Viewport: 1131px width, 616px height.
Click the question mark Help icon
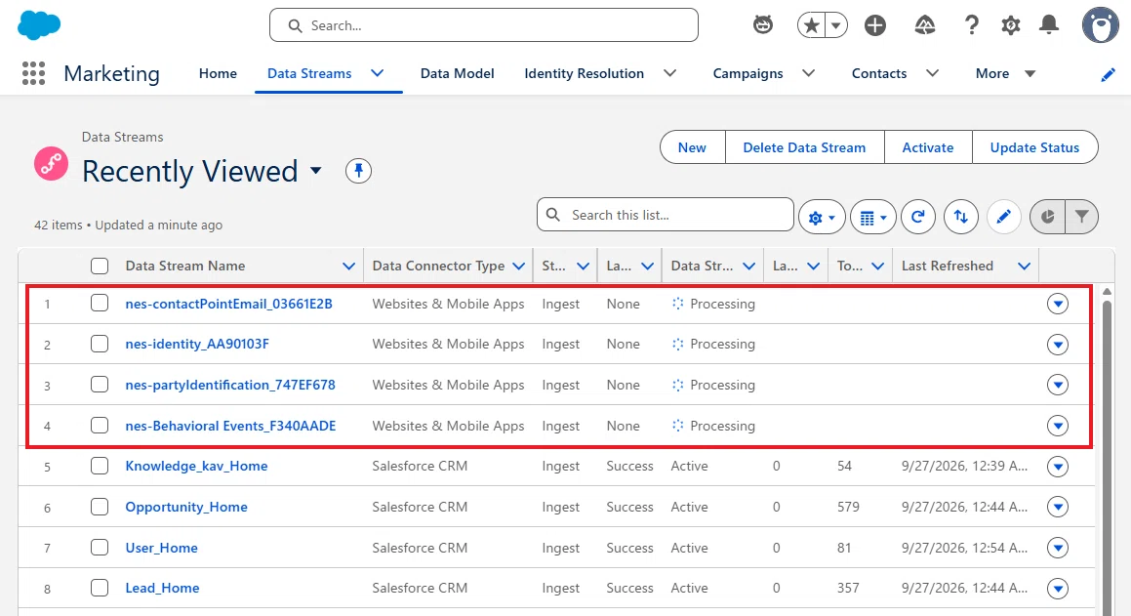pos(972,25)
